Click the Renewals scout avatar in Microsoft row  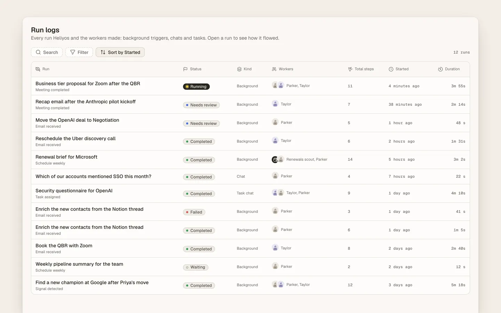coord(275,159)
